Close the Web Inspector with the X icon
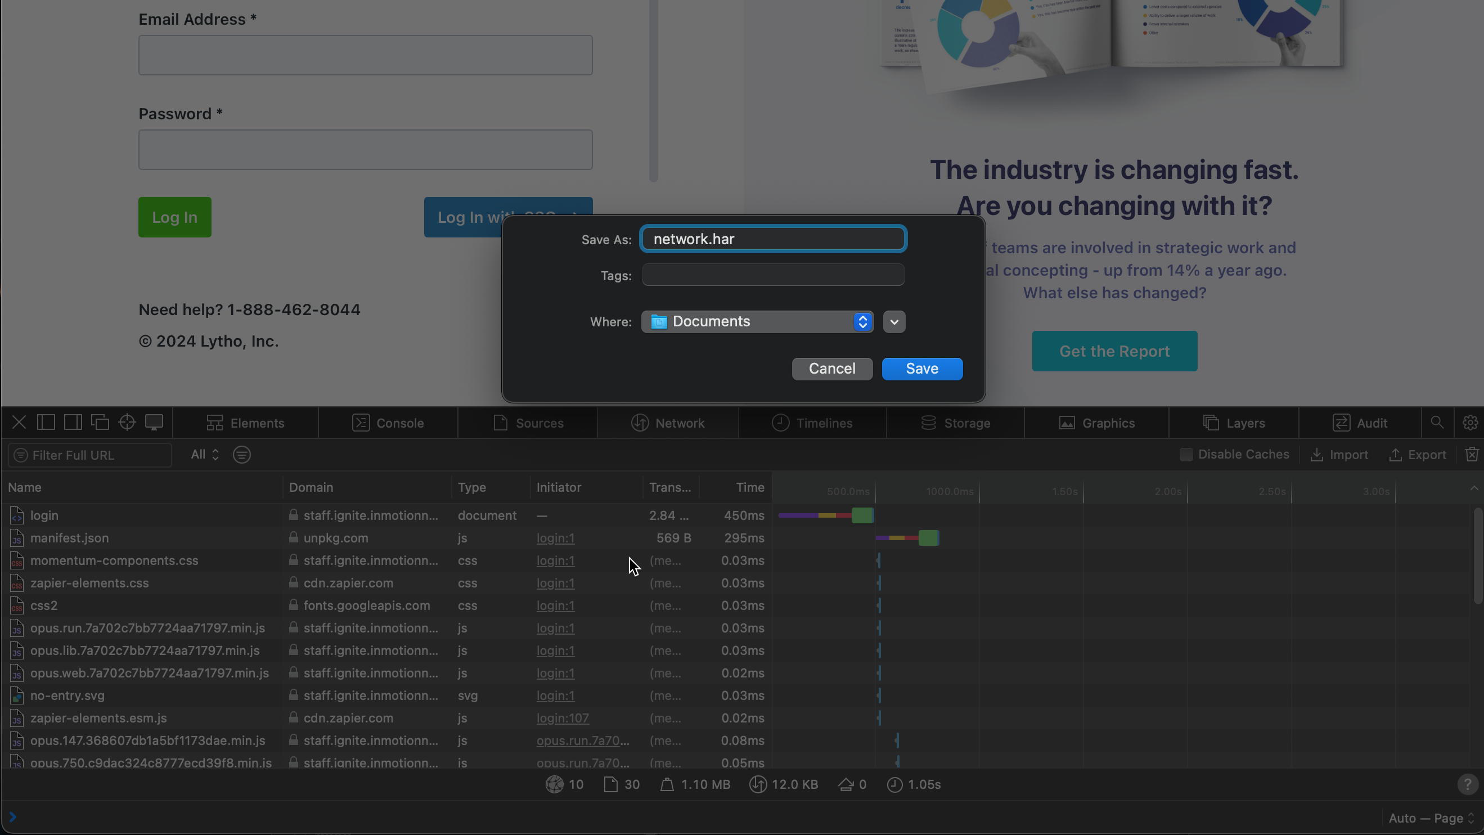Viewport: 1484px width, 835px height. [19, 423]
